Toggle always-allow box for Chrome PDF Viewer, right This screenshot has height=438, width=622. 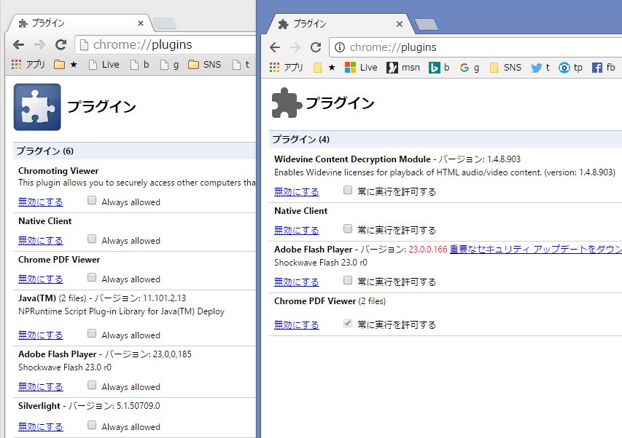[x=348, y=323]
